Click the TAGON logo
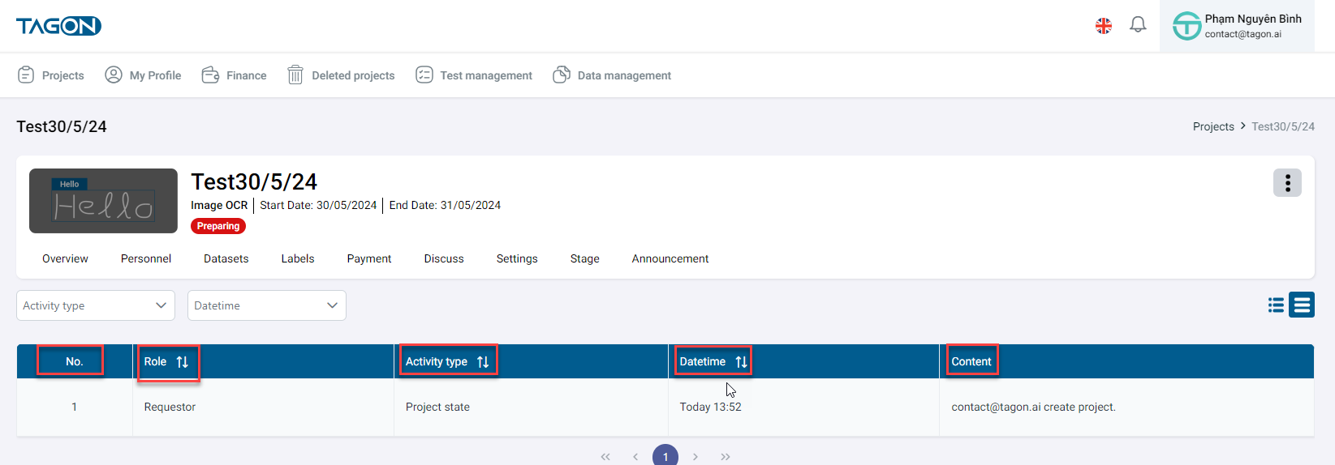Viewport: 1335px width, 465px height. (x=58, y=26)
